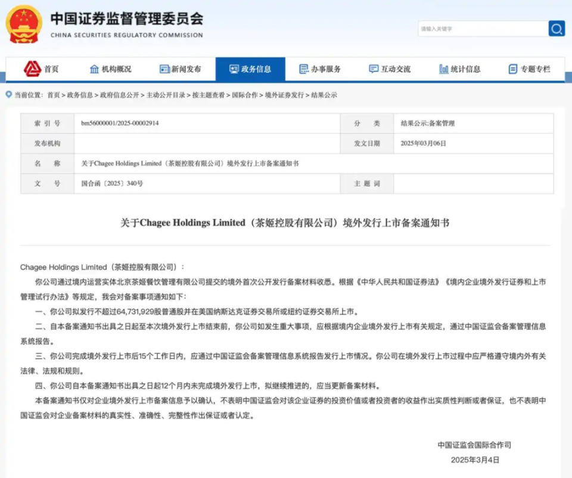Click the name cell in the info table
Viewport: 572px width, 478px height.
click(314, 163)
